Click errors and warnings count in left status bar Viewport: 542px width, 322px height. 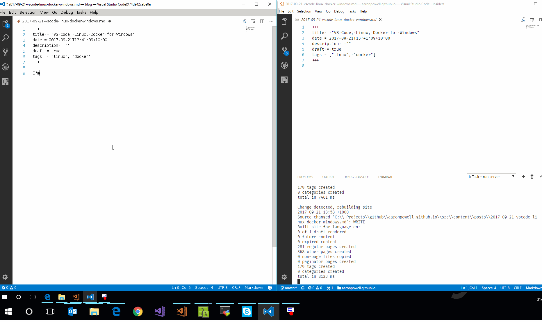pyautogui.click(x=9, y=288)
